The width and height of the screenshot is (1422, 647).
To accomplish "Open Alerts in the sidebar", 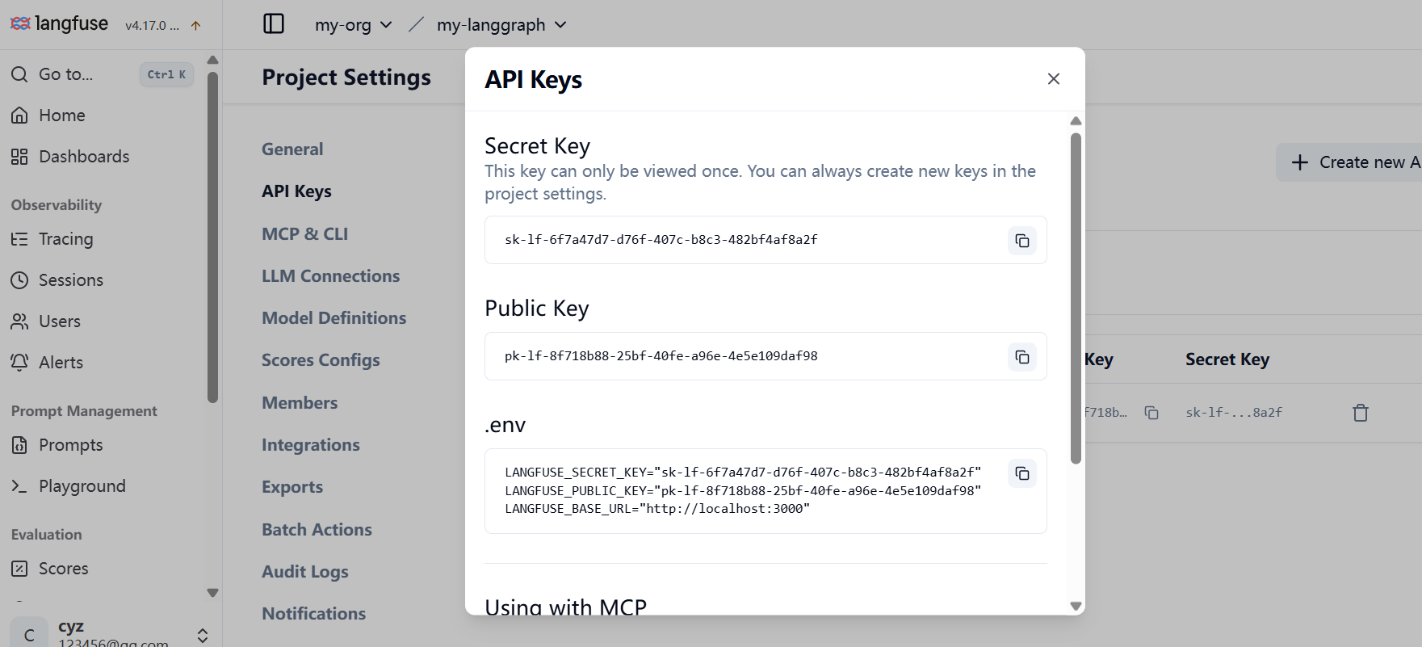I will [x=102, y=363].
